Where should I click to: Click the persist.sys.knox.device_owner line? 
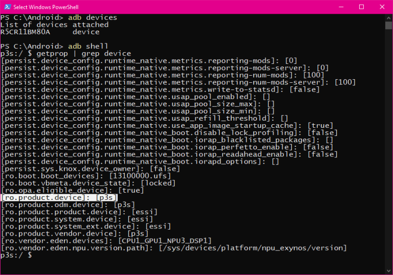[91, 169]
